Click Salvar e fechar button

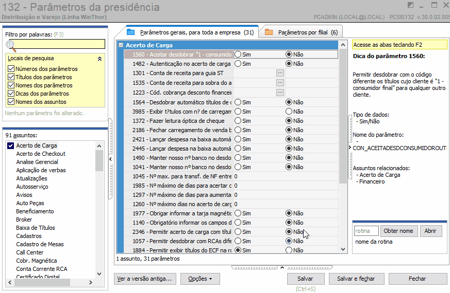click(x=356, y=279)
